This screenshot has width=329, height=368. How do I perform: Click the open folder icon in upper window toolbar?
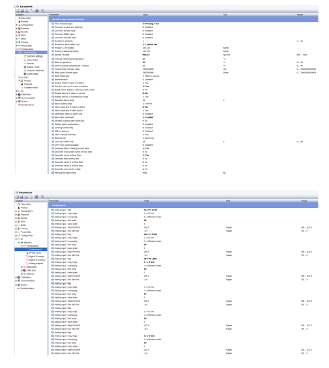[17, 11]
